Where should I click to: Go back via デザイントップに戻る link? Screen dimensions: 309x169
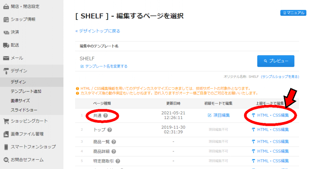(98, 31)
